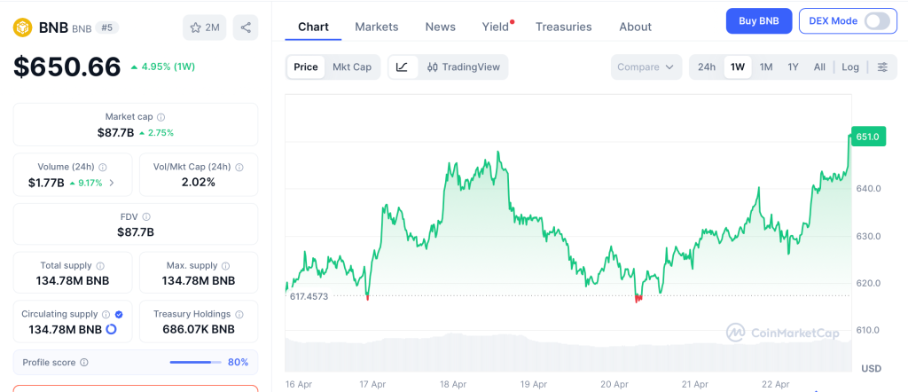Click the Buy BNB button
This screenshot has width=908, height=392.
point(758,20)
